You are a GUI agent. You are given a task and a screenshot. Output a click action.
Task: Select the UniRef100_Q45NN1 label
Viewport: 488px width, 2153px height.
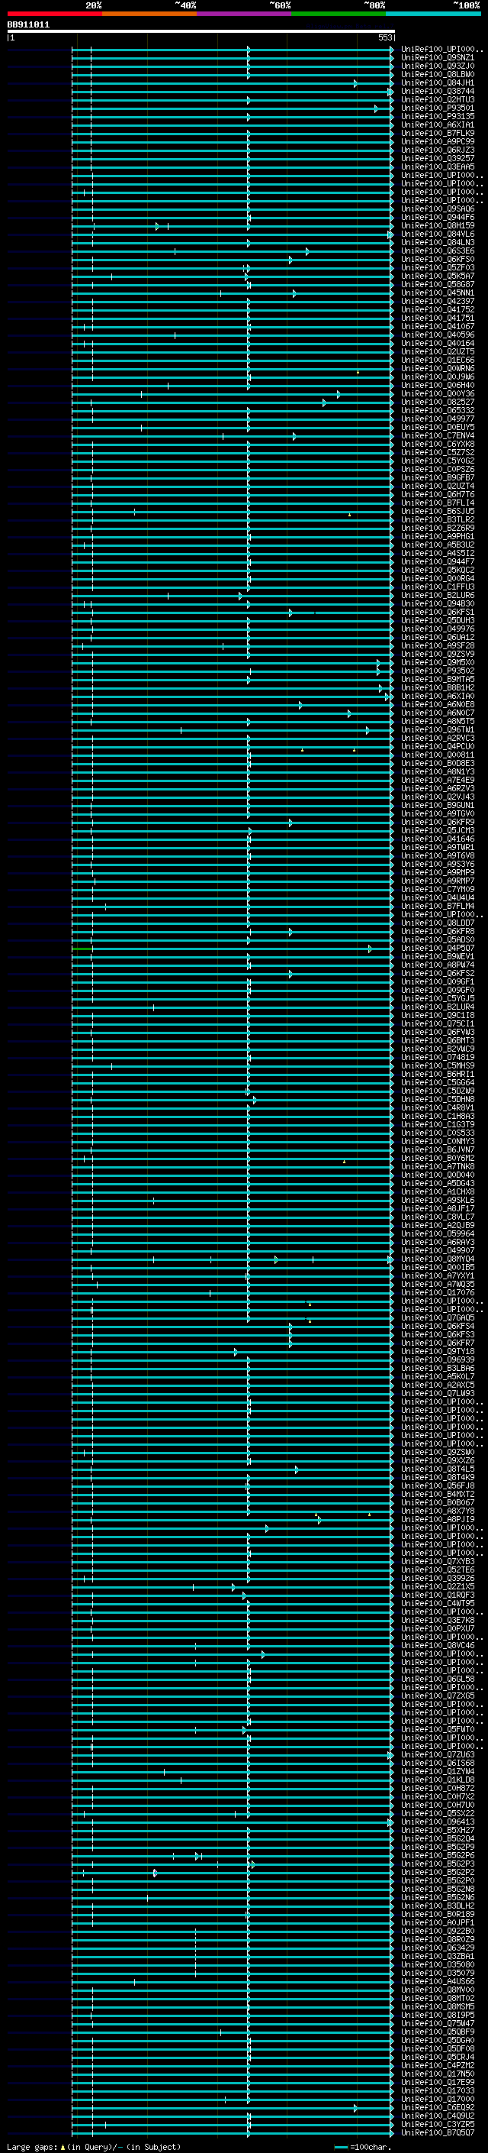click(x=438, y=293)
